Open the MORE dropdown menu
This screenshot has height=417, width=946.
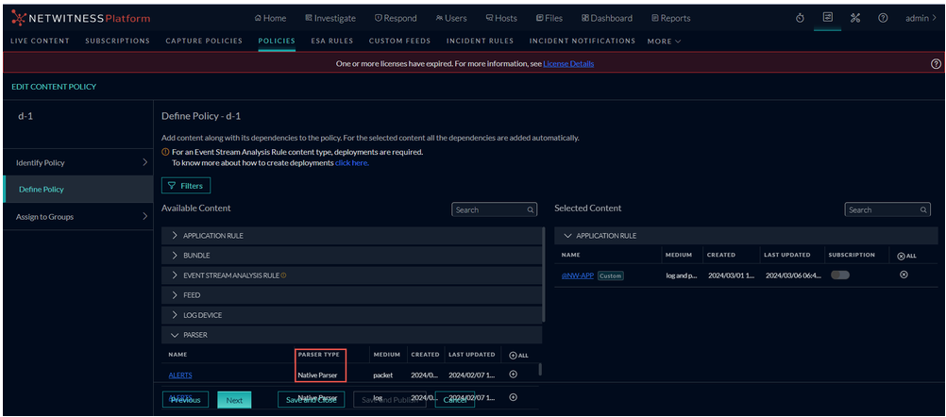pyautogui.click(x=665, y=42)
